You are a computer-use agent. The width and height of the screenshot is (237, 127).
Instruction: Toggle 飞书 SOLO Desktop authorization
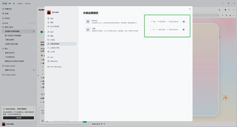(172, 30)
